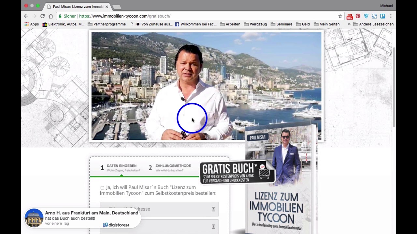Screen dimensions: 417x234
Task: Open the Partnerprogramme bookmarks folder
Action: 107,24
